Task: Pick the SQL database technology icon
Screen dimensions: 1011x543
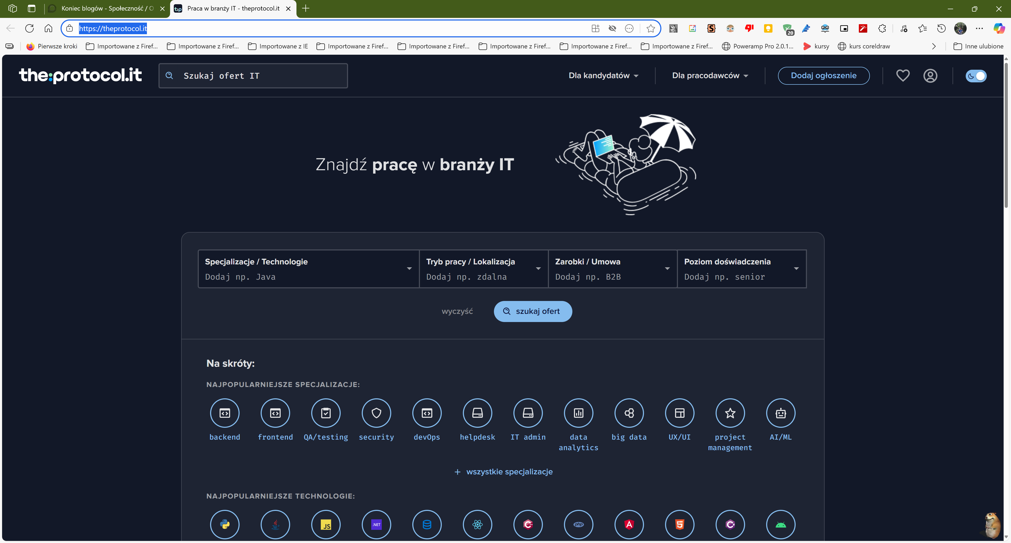Action: coord(427,524)
